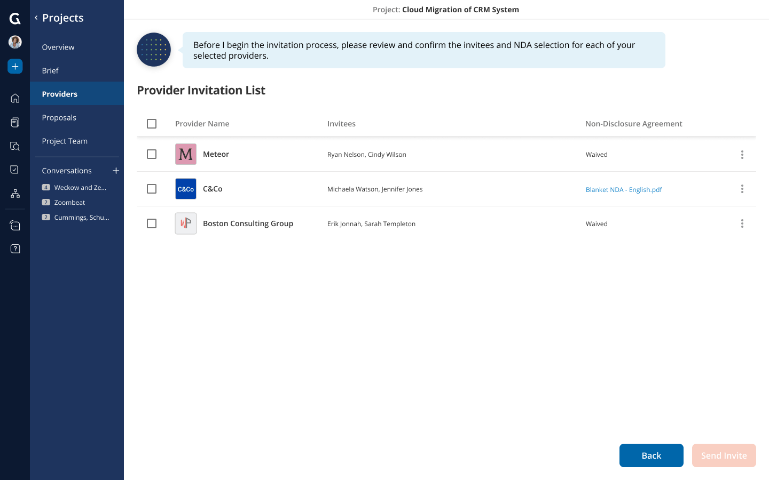Click the Back button
The image size is (769, 480).
click(651, 455)
